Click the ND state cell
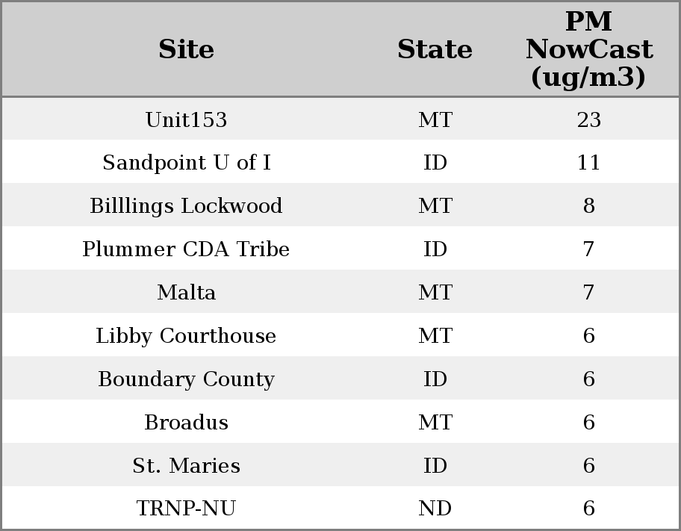The width and height of the screenshot is (681, 531). (x=435, y=509)
